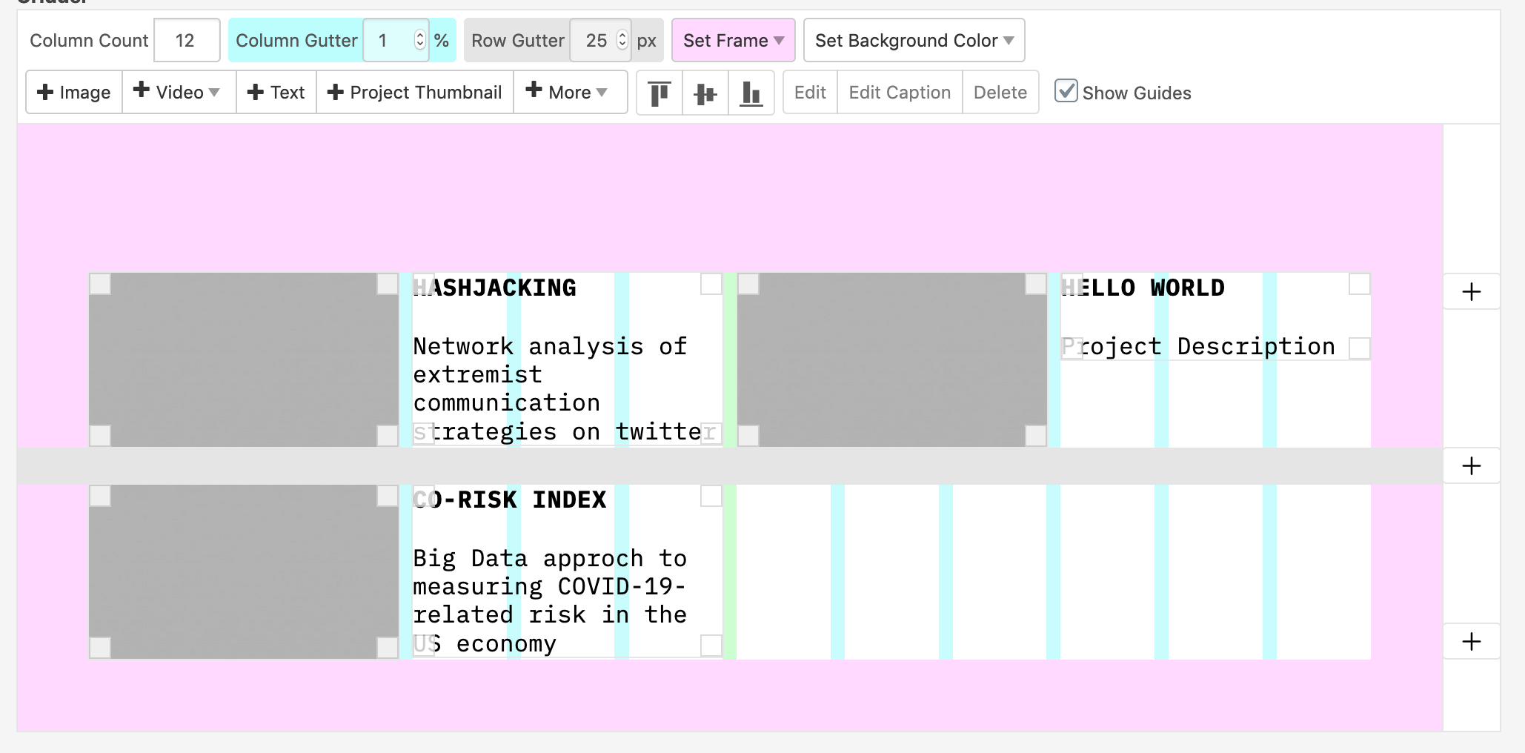Click the align top icon
The width and height of the screenshot is (1525, 753).
click(x=659, y=93)
